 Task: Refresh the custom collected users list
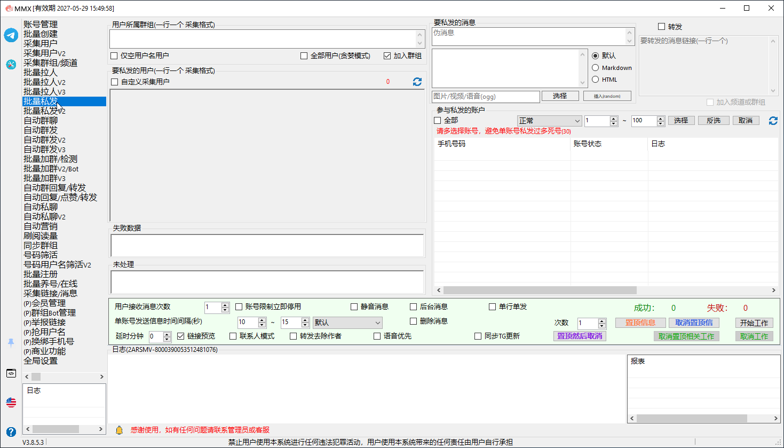coord(417,82)
